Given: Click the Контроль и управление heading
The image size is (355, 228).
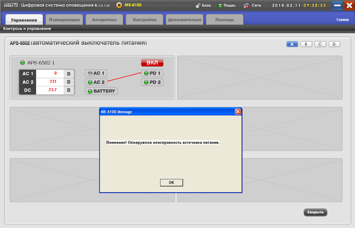Looking at the screenshot, I should (27, 29).
